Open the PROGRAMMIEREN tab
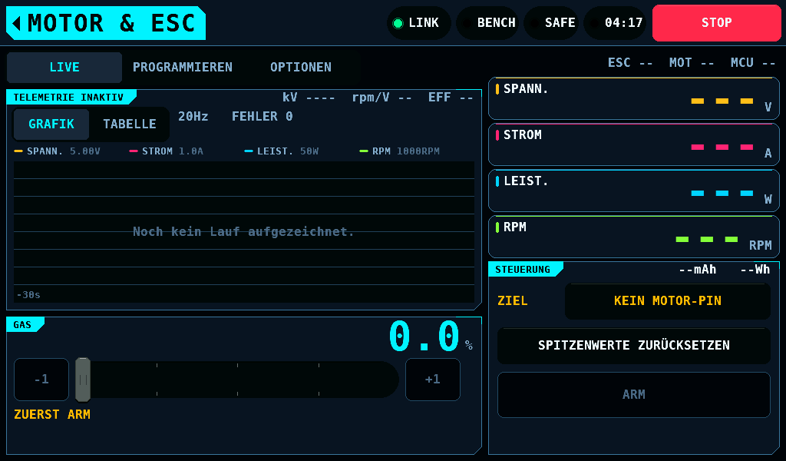The height and width of the screenshot is (461, 786). pos(183,67)
